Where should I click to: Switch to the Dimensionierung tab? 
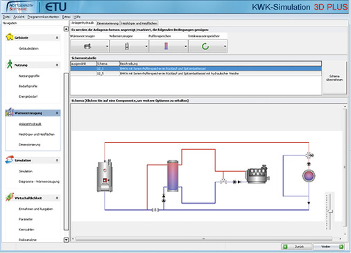[x=108, y=24]
